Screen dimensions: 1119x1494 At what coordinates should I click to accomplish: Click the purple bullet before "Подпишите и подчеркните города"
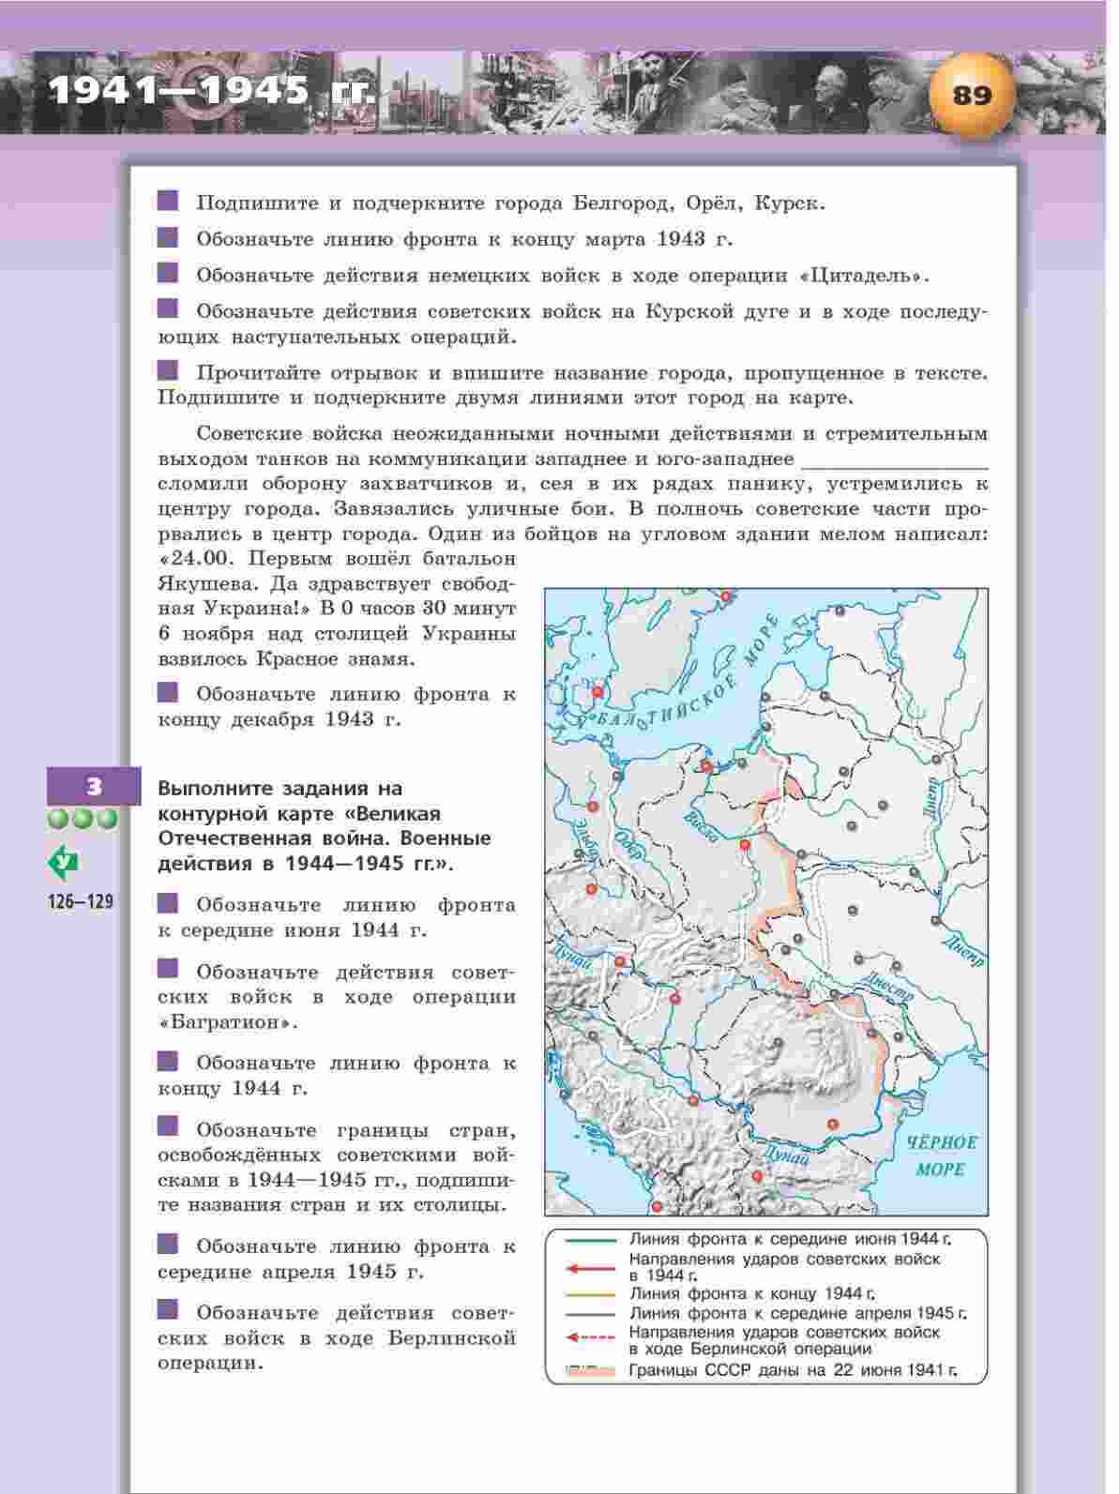[168, 201]
